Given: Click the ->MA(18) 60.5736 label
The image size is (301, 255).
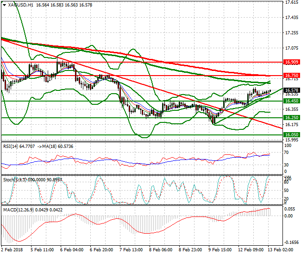Looking at the screenshot, I should [55, 147].
